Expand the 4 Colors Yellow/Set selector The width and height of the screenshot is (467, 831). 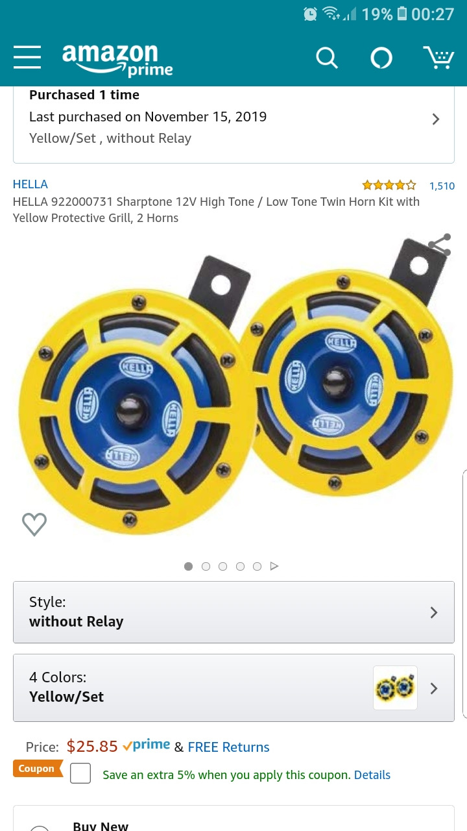tap(233, 688)
